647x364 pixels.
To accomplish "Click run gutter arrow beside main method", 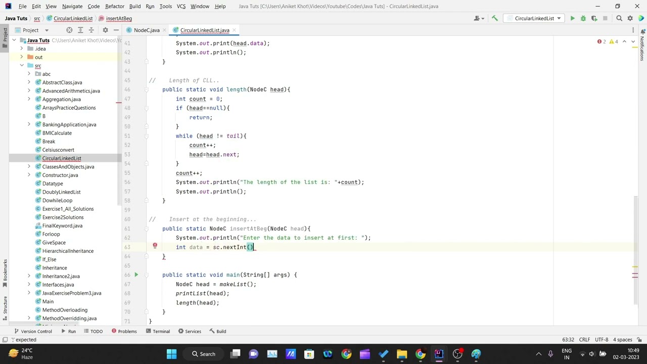I will click(x=136, y=275).
